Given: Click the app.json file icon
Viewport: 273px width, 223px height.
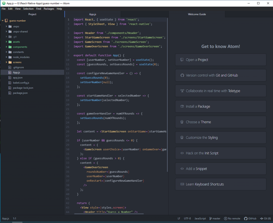Looking at the screenshot, I should point(10,78).
